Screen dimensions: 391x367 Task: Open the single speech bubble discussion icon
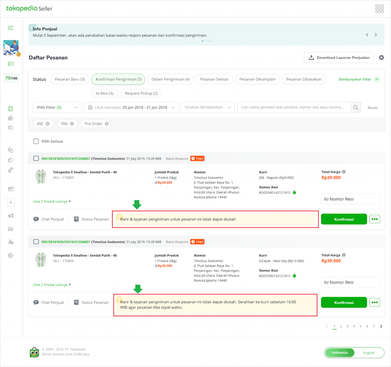(10, 160)
